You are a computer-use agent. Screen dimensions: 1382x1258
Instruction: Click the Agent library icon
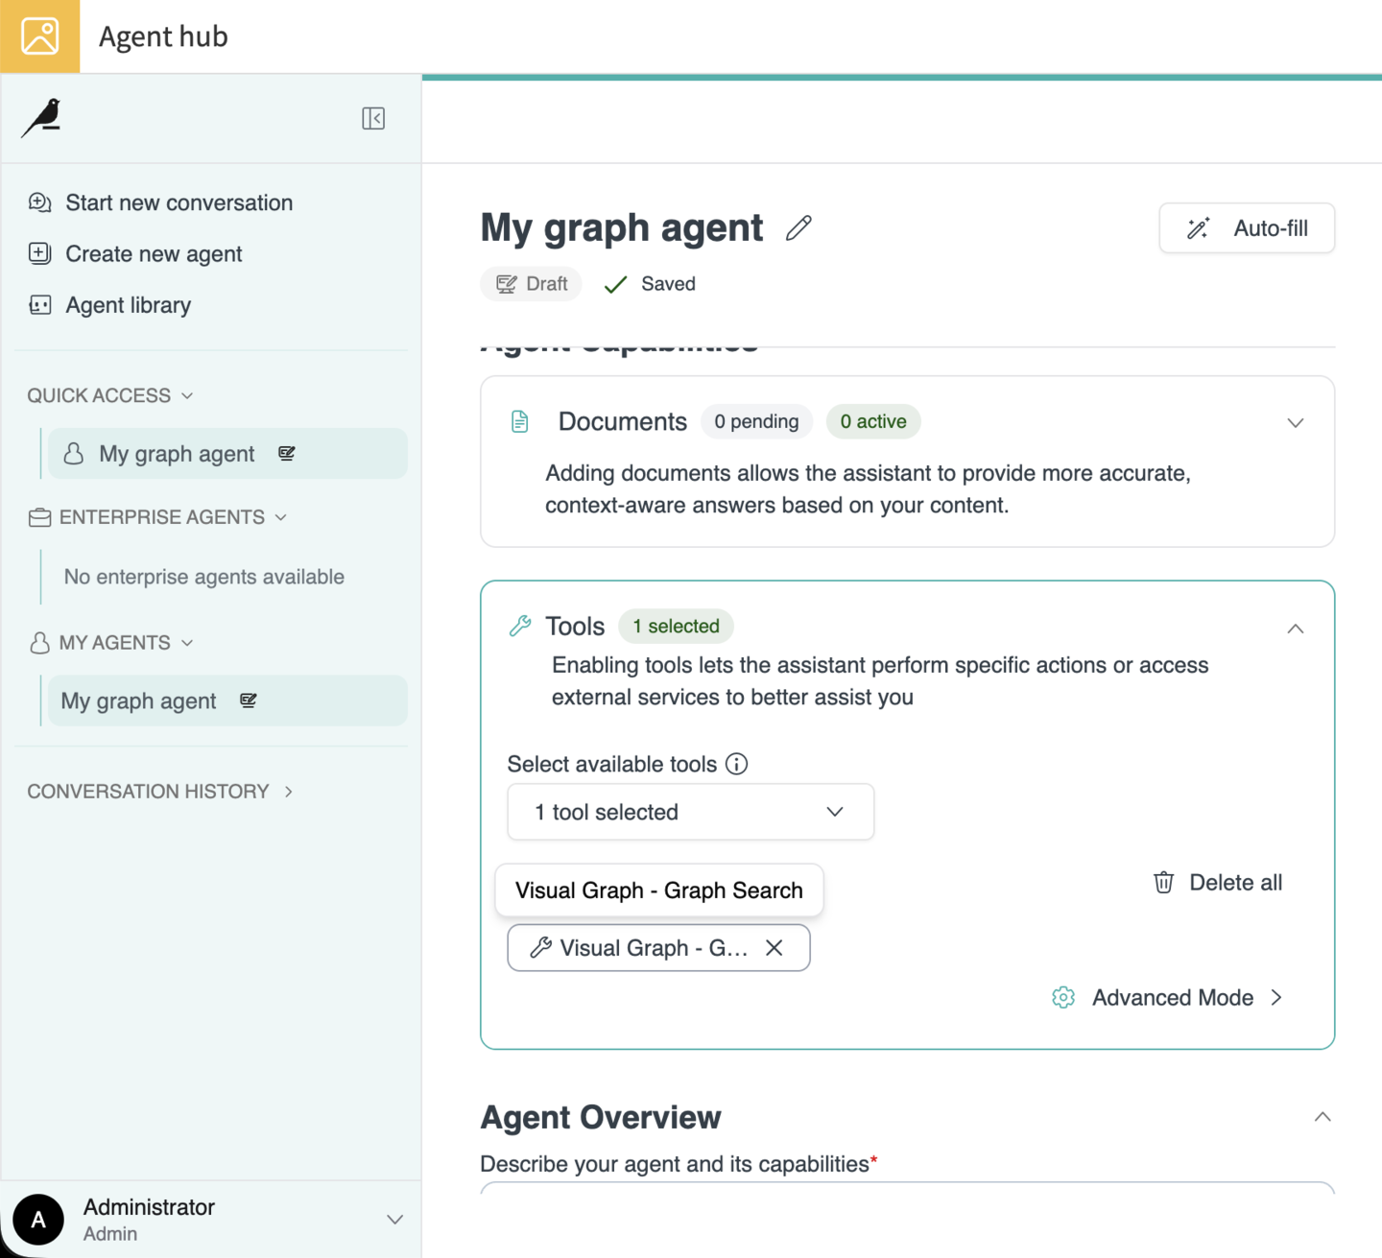coord(39,305)
